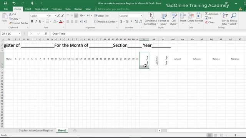Image resolution: width=246 pixels, height=138 pixels.
Task: Open the File tab
Action: click(x=6, y=9)
